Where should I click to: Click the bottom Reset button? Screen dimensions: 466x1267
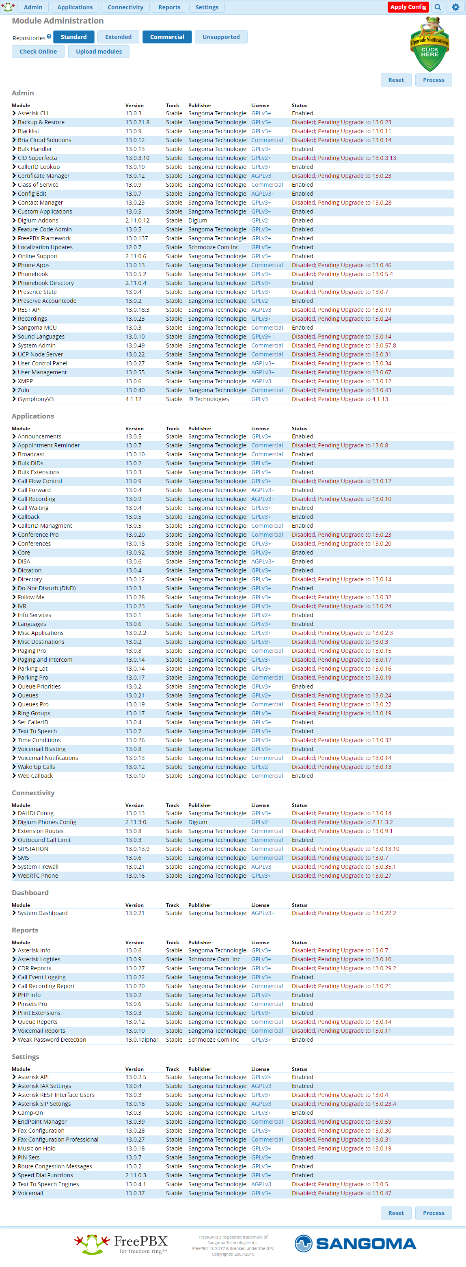click(396, 1213)
